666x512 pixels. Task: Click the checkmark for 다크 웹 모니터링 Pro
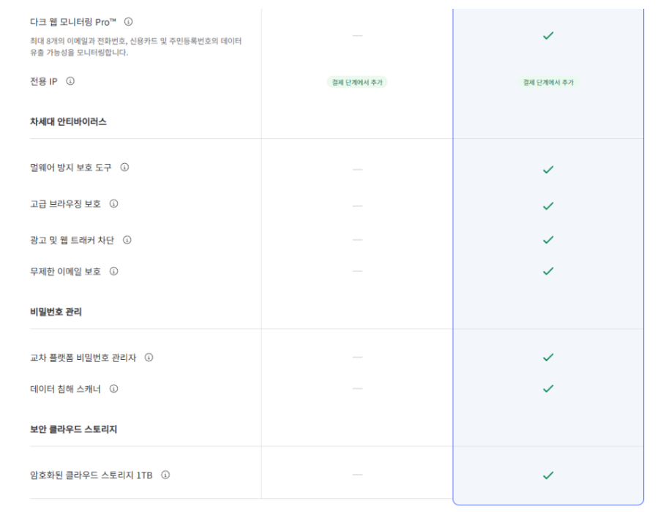548,36
